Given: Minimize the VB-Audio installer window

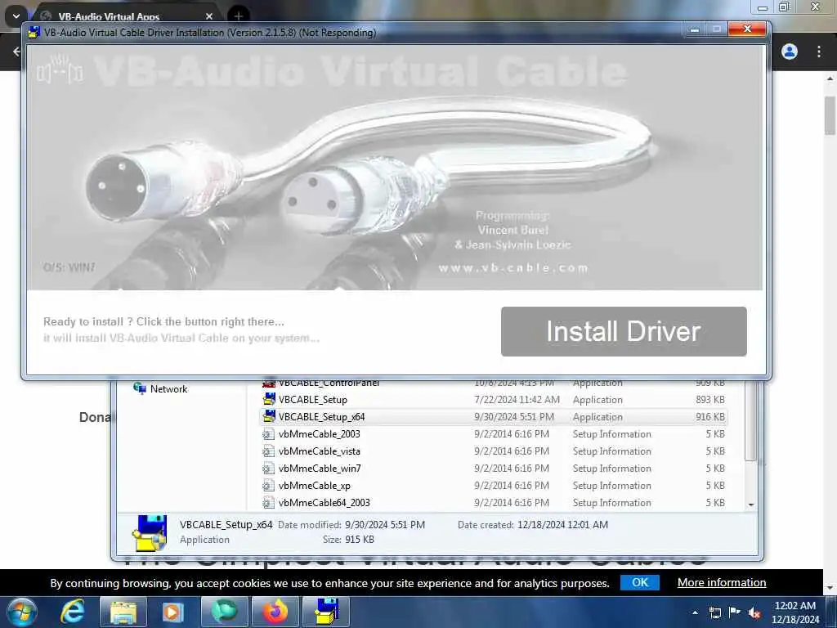Looking at the screenshot, I should click(x=695, y=30).
